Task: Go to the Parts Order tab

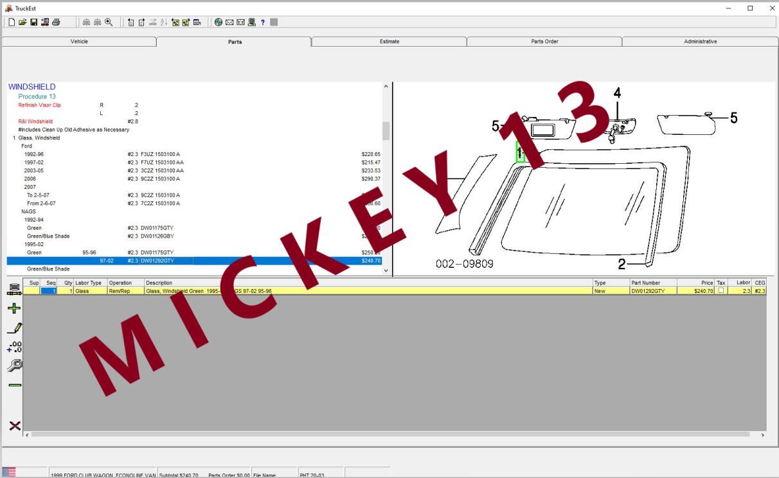Action: (544, 41)
